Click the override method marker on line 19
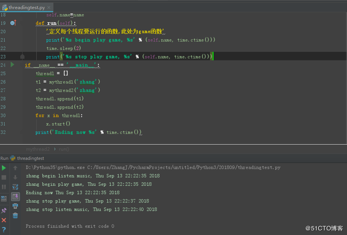 pyautogui.click(x=13, y=23)
